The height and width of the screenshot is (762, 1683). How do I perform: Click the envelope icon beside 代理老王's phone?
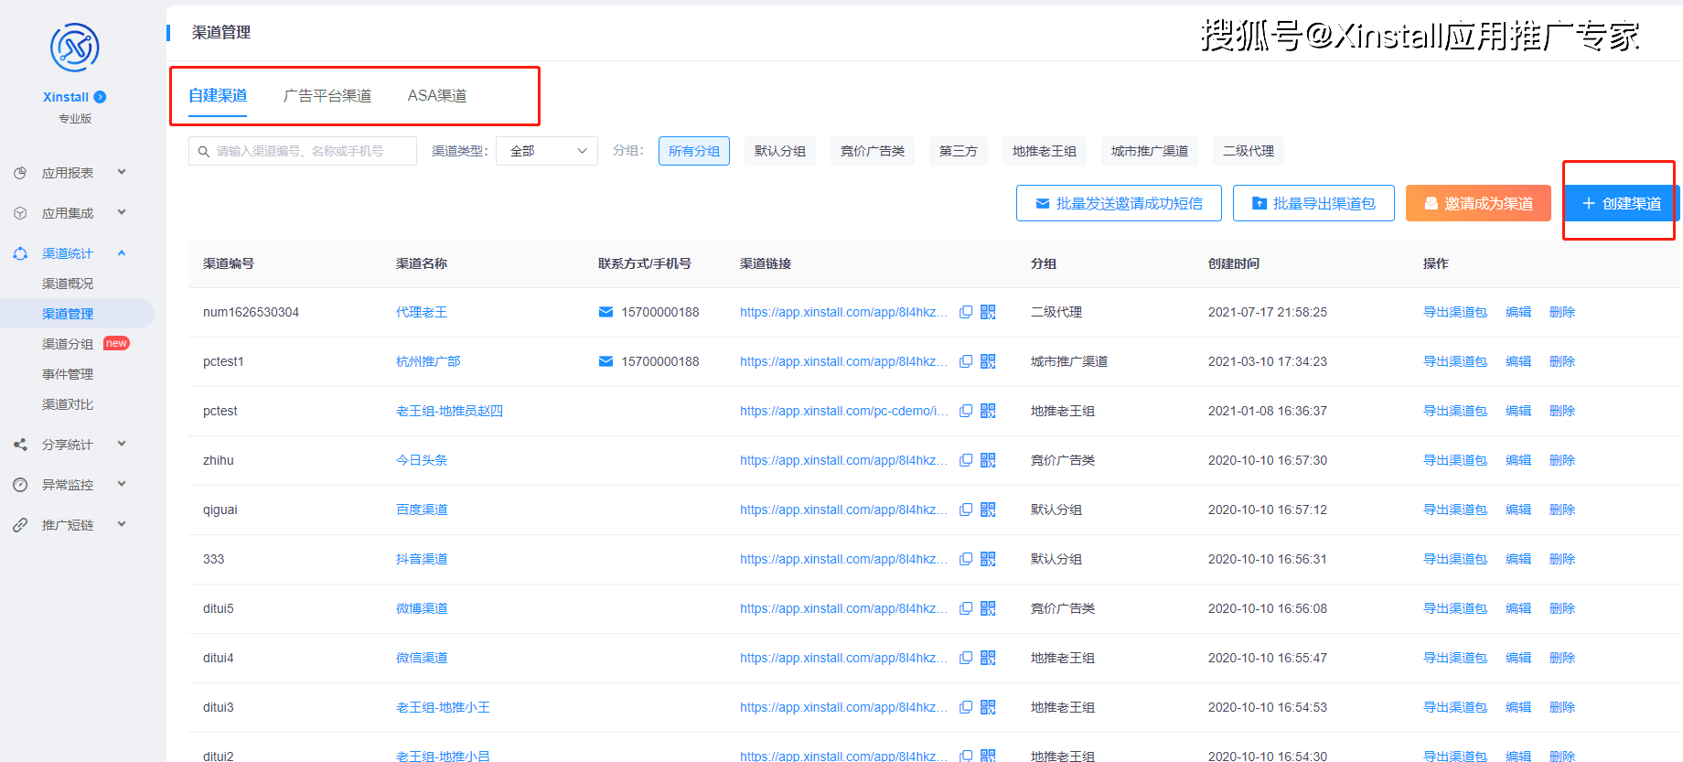[606, 312]
